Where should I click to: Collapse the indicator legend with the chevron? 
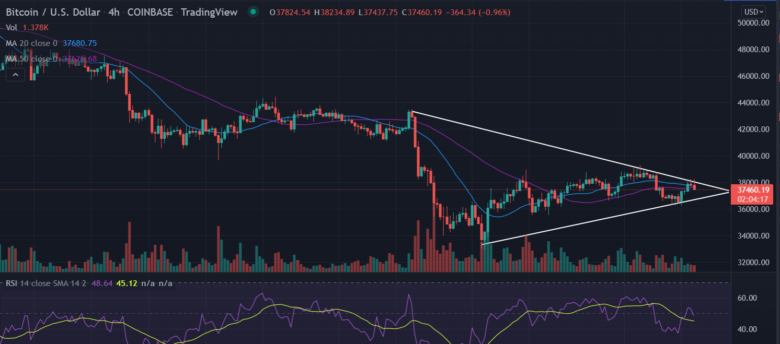click(x=15, y=75)
